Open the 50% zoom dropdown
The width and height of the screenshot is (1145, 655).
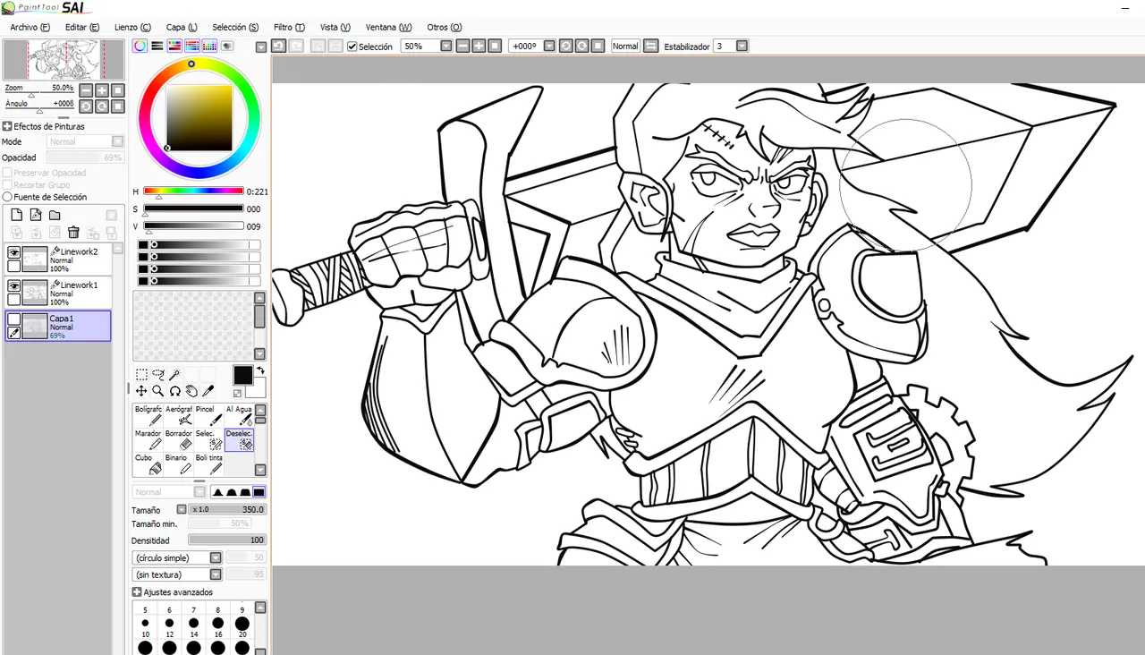click(x=445, y=46)
